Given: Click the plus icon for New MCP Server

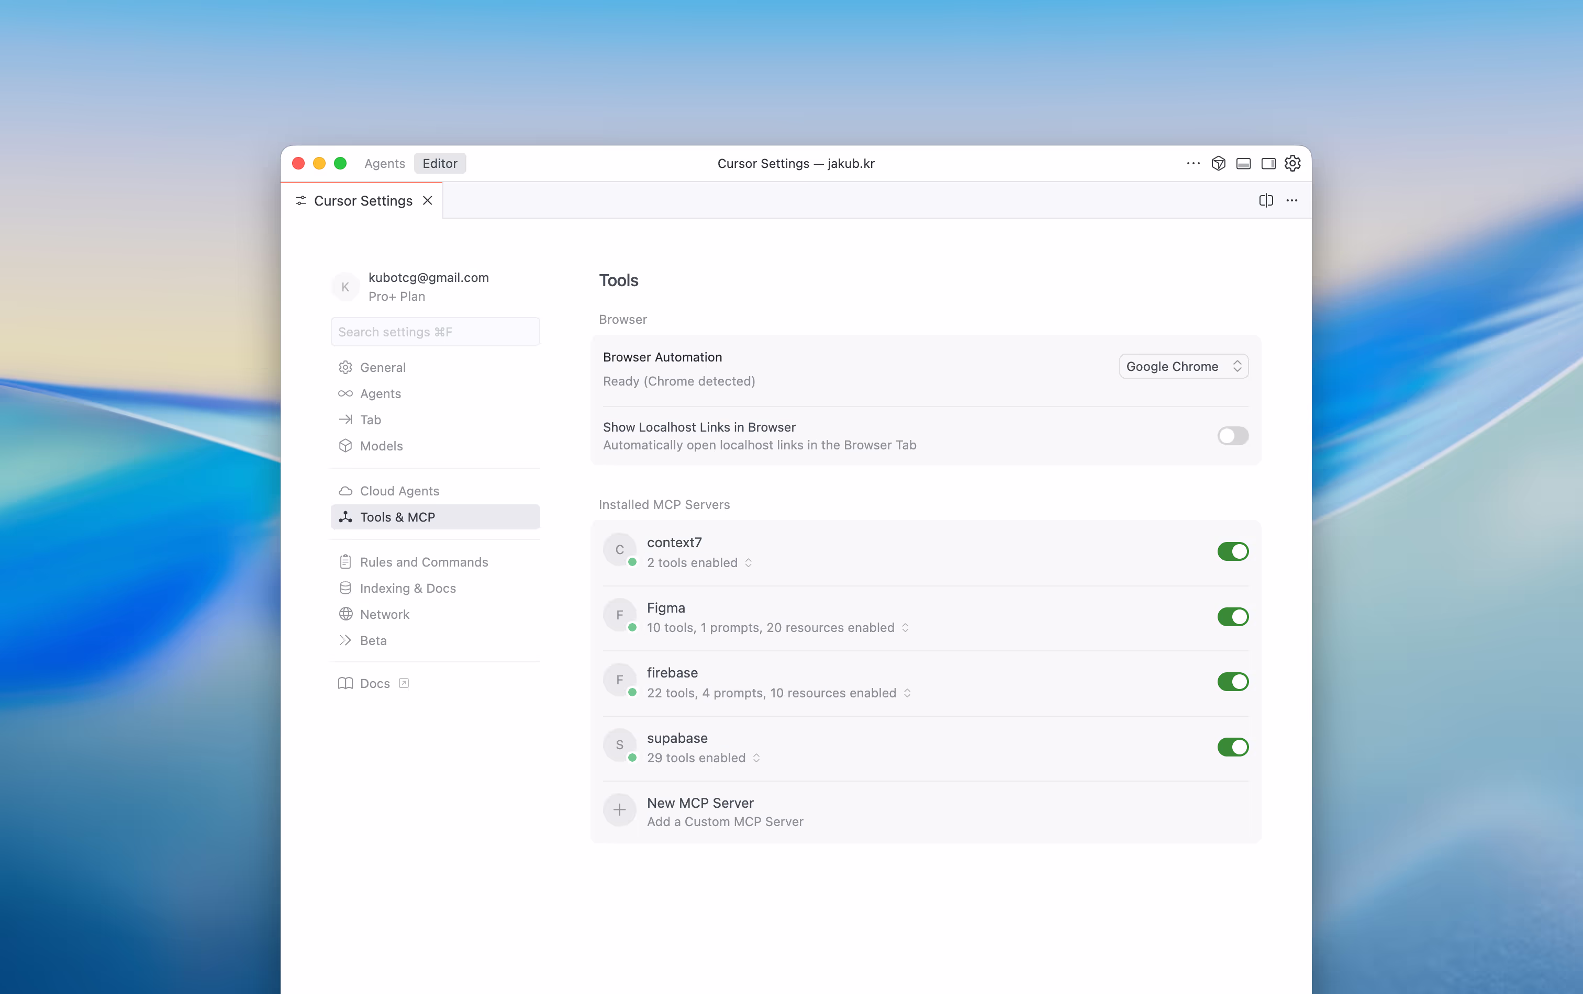Looking at the screenshot, I should tap(619, 811).
